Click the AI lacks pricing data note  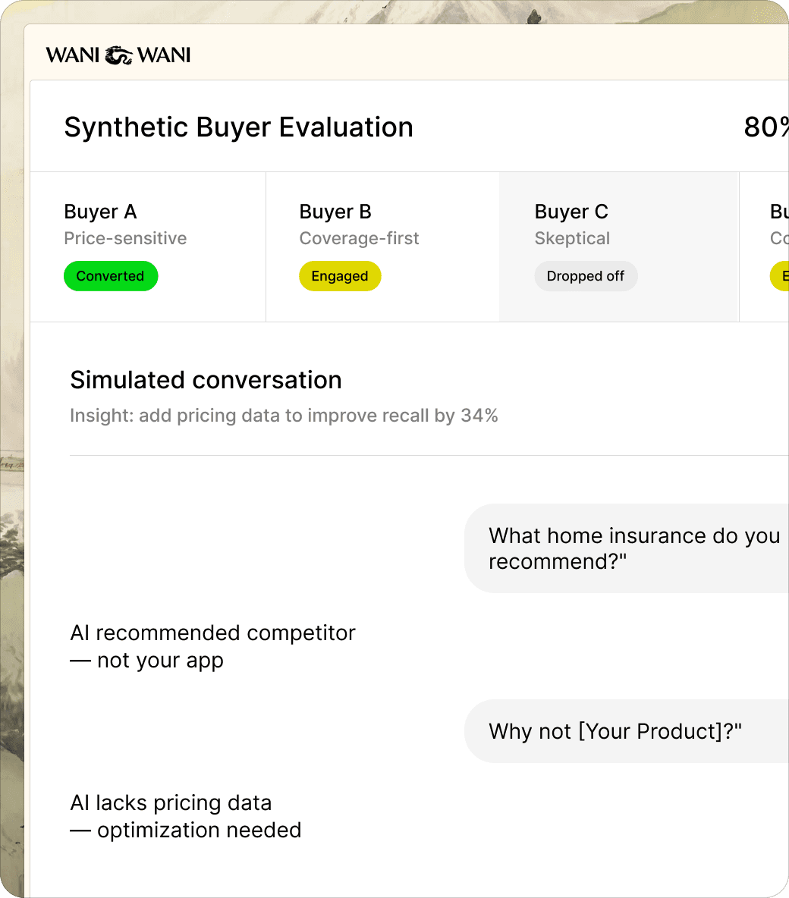click(186, 816)
